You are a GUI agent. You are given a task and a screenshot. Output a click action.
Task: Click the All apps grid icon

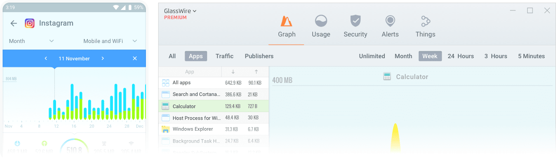[x=165, y=82]
